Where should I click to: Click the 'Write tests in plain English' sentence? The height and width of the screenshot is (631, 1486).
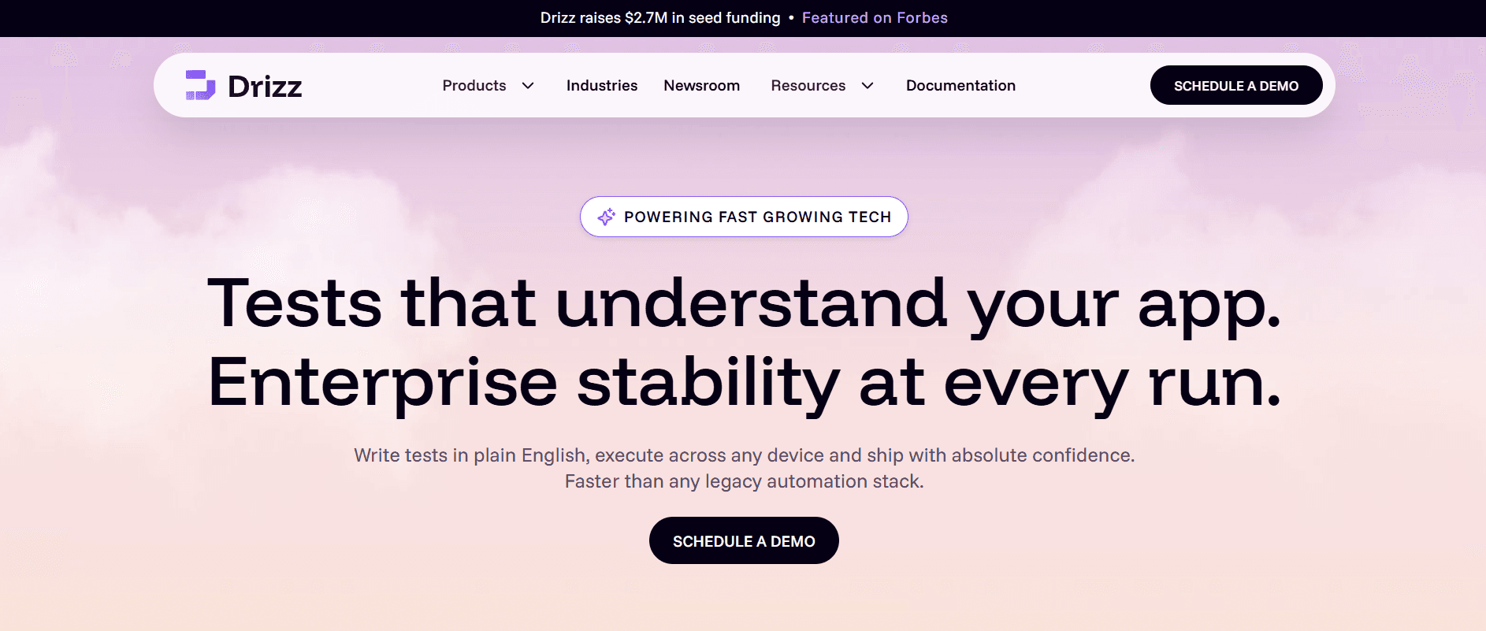coord(744,455)
